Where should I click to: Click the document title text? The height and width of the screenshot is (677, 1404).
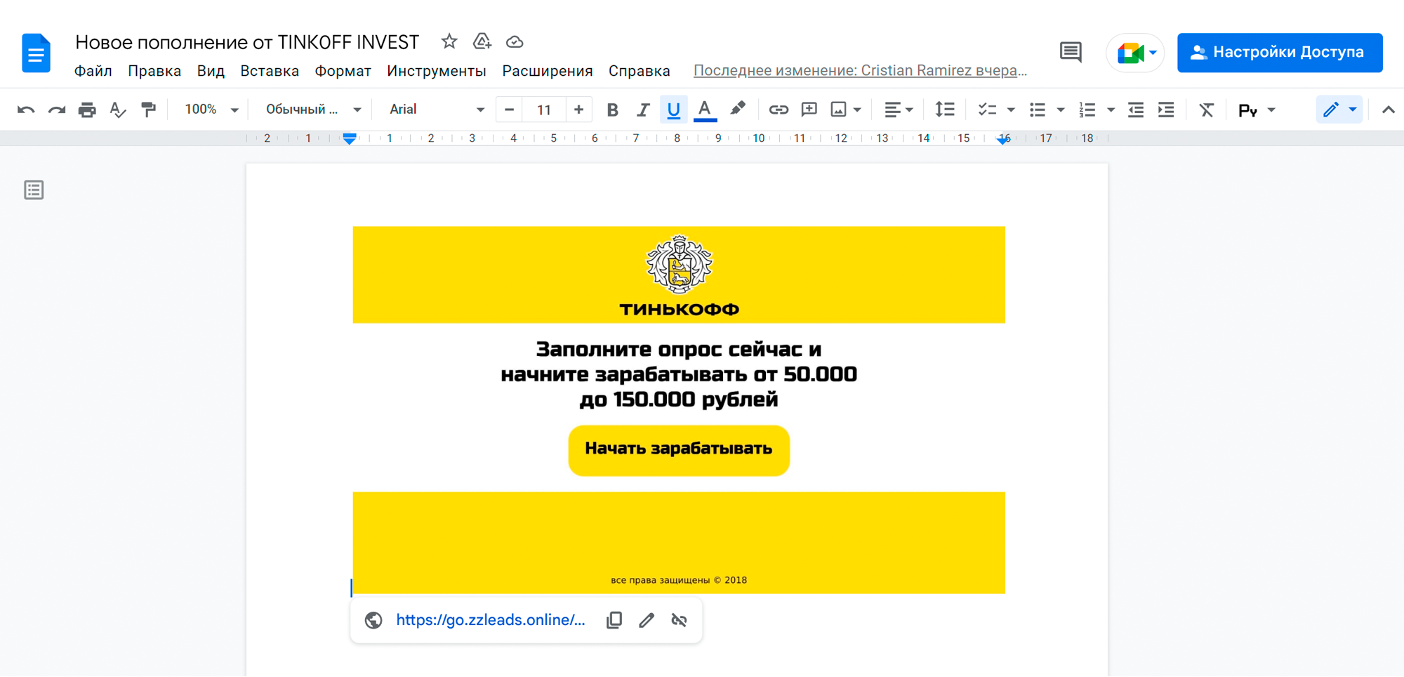point(247,42)
